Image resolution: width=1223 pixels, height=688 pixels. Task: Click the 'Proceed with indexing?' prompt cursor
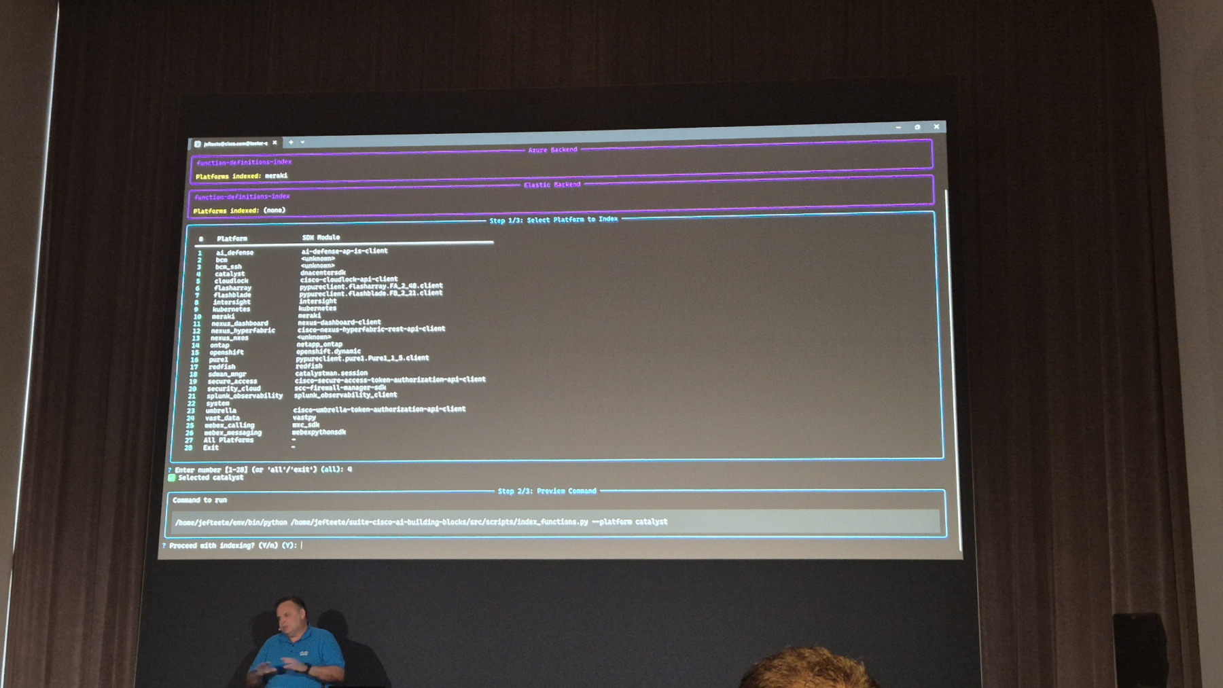coord(302,545)
